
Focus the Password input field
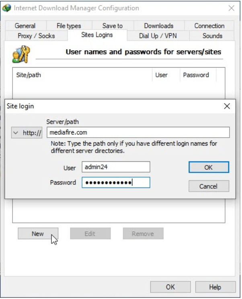116,183
